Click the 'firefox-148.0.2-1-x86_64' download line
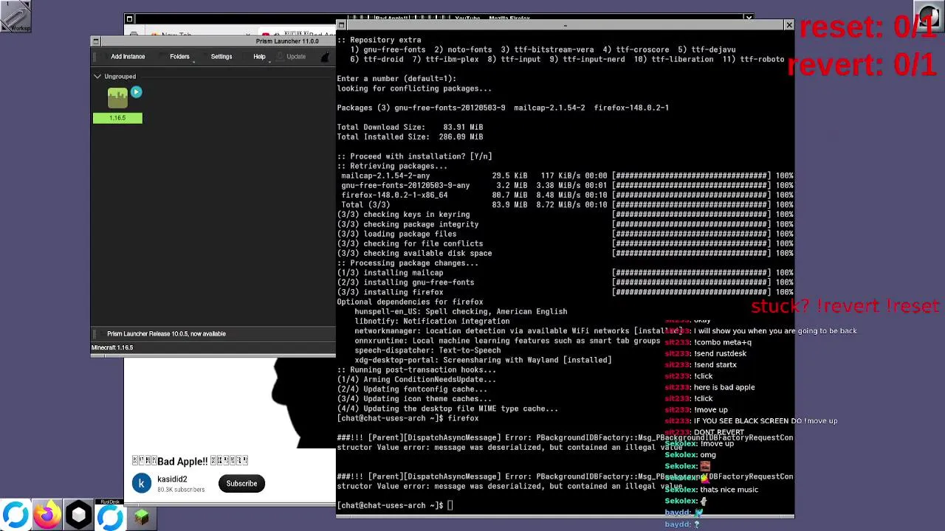Screen dimensions: 945x531 [x=566, y=195]
